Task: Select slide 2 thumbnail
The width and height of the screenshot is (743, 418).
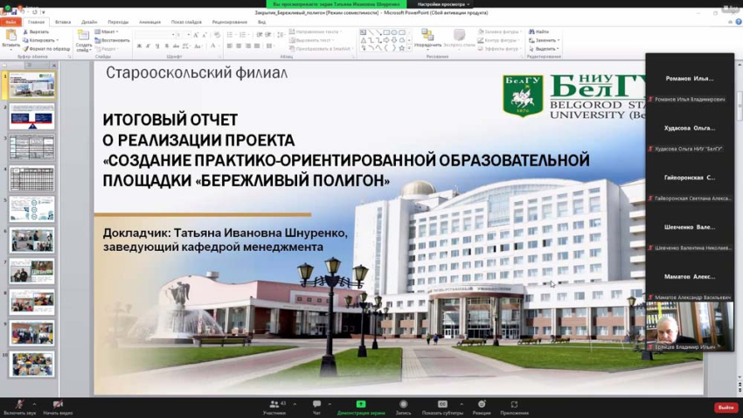Action: (31, 117)
